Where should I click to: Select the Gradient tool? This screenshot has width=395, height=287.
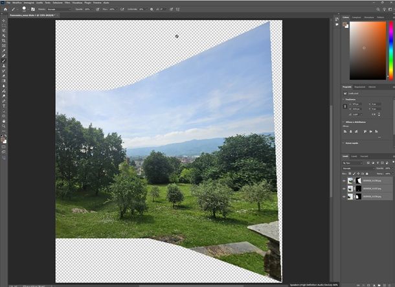click(x=3, y=81)
